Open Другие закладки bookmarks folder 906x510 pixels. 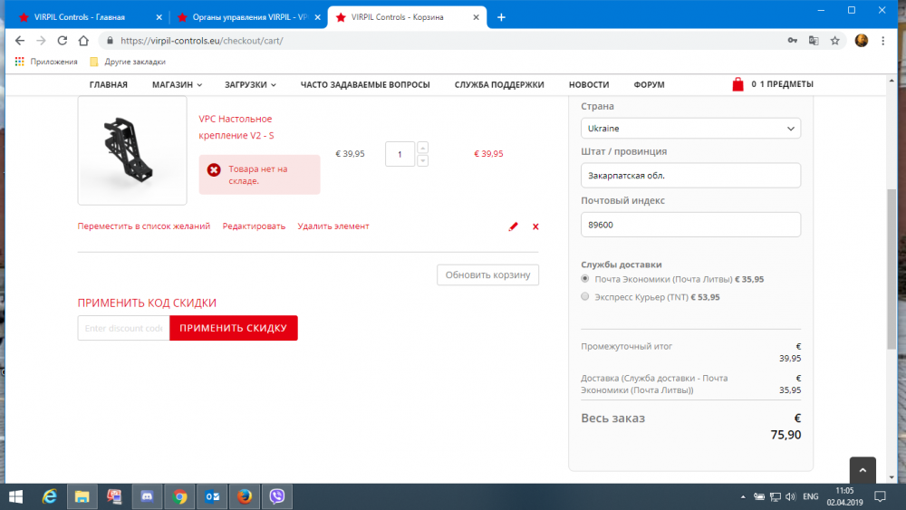(128, 62)
